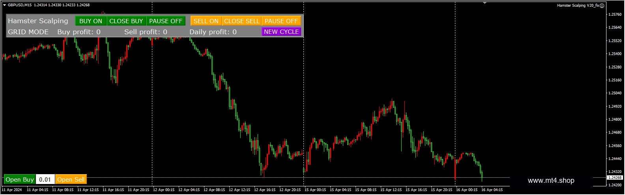Click the CLOSE SELL button
The width and height of the screenshot is (625, 195).
242,21
